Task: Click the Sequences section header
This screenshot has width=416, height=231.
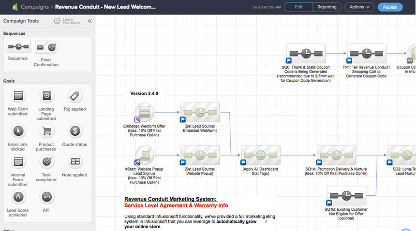Action: pyautogui.click(x=15, y=33)
